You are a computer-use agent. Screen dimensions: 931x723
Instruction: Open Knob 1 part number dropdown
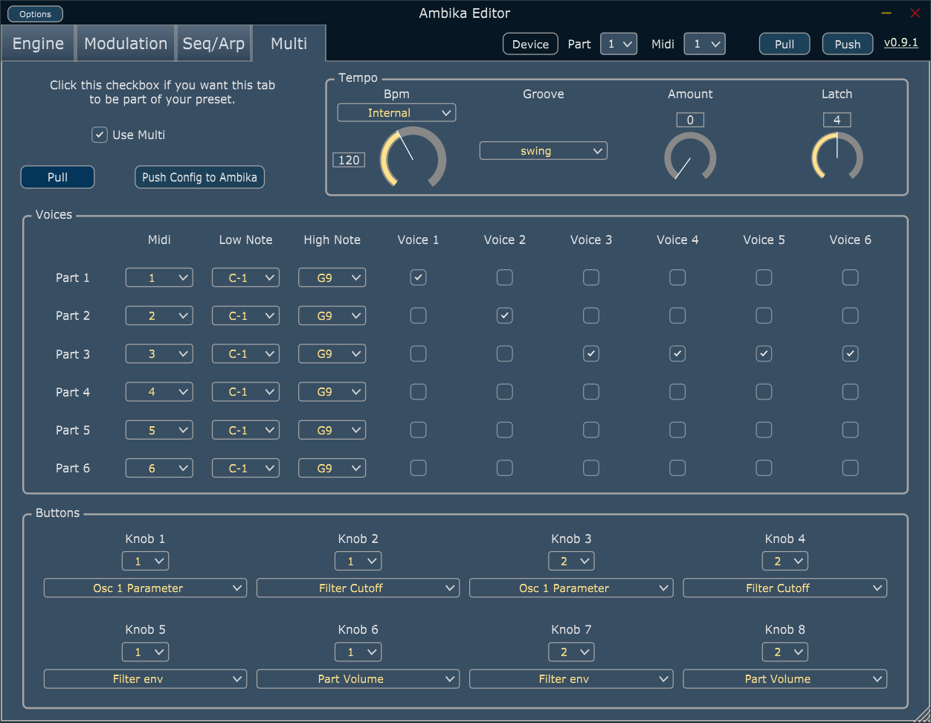pos(145,561)
